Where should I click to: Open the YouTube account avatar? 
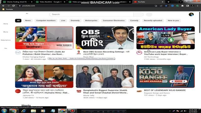click(191, 14)
